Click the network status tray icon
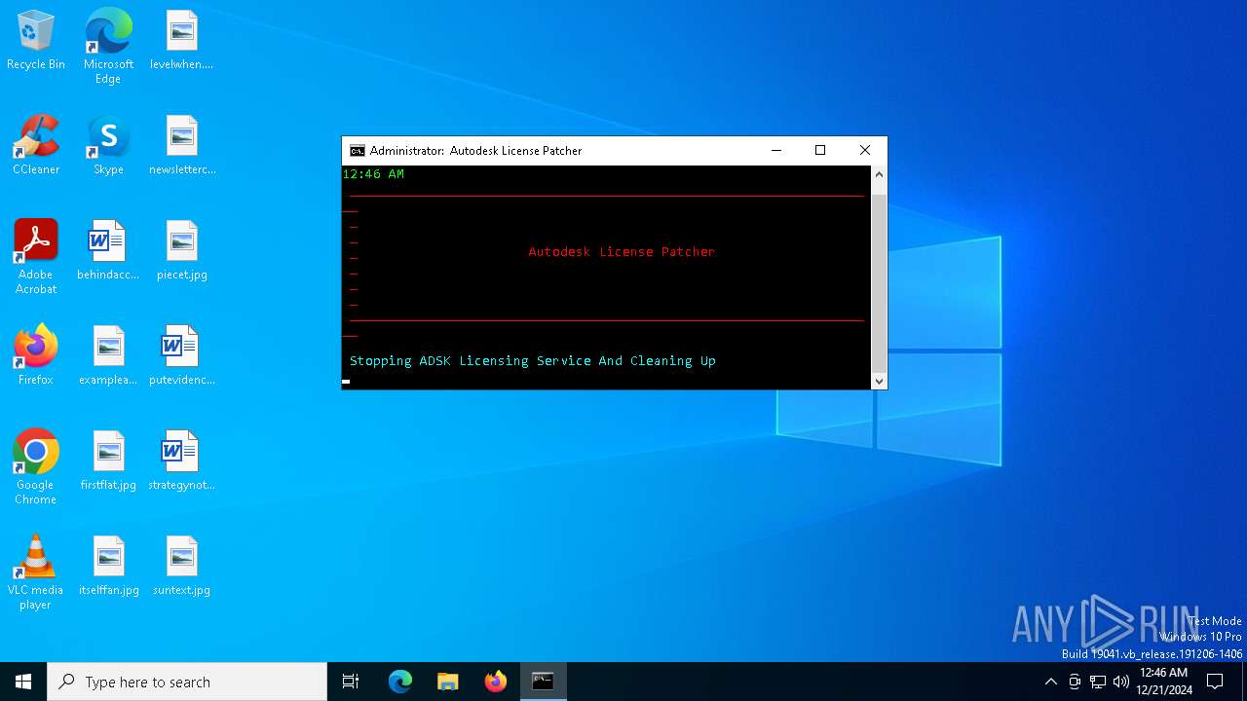 1098,682
